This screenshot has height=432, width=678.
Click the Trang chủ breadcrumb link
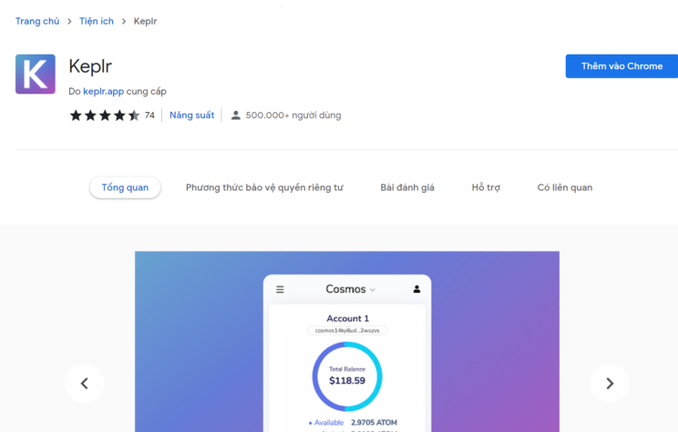pyautogui.click(x=37, y=21)
